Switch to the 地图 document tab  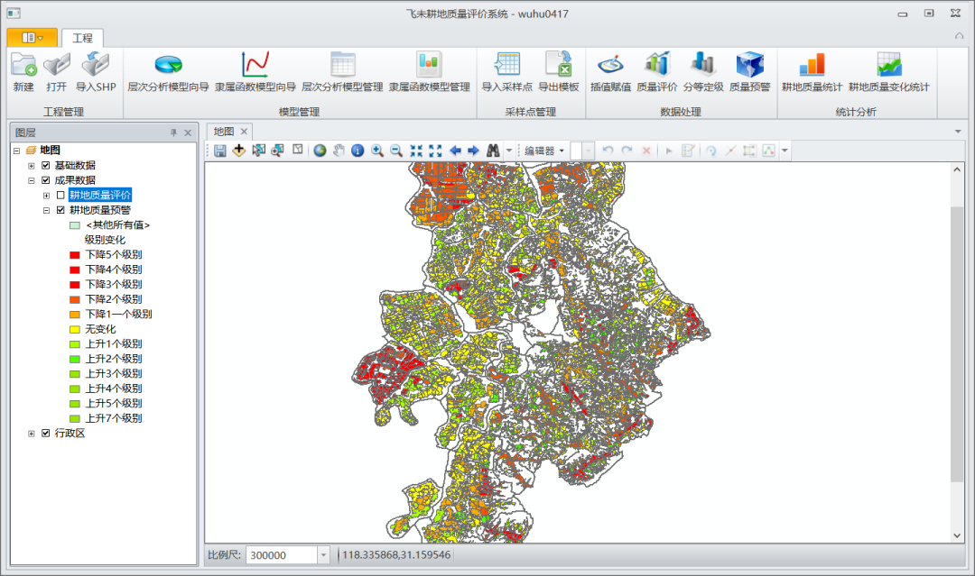tap(223, 131)
